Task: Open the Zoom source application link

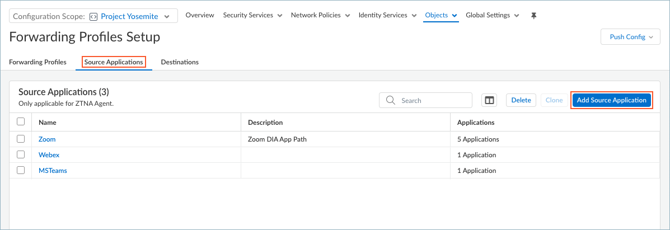Action: click(47, 139)
